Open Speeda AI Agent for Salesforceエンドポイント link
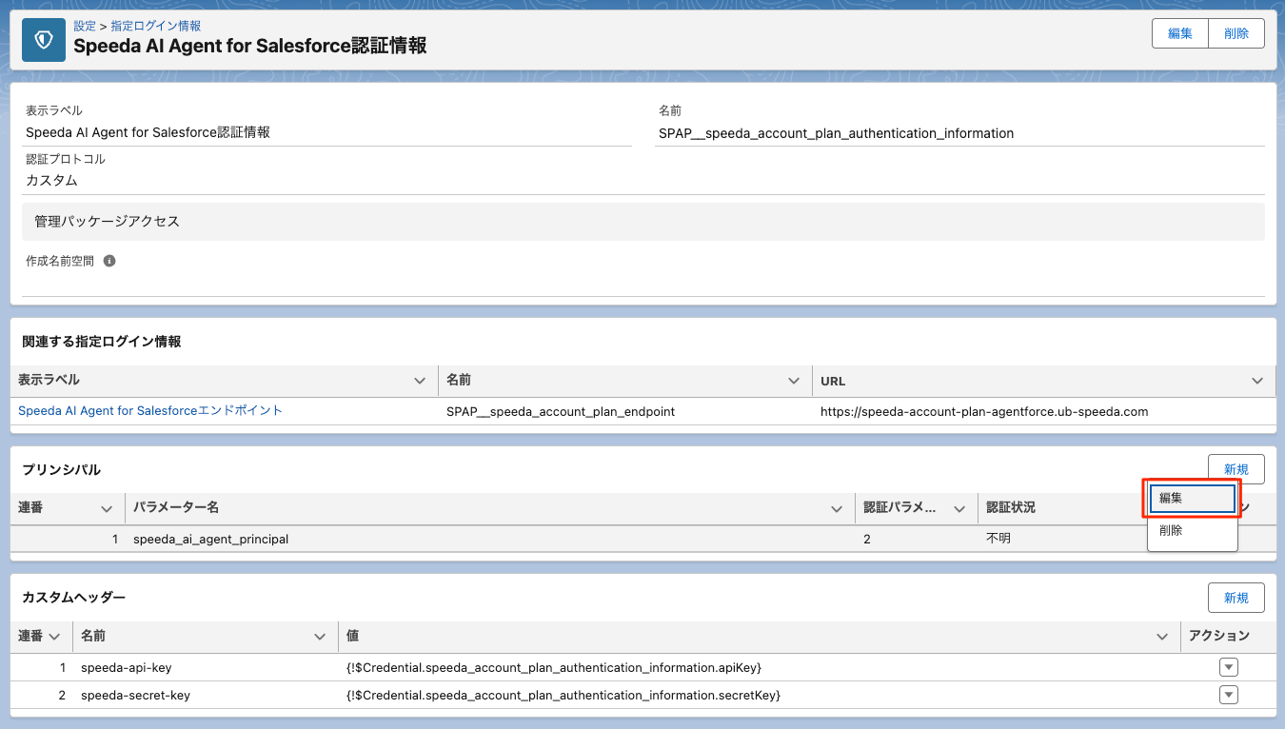The height and width of the screenshot is (729, 1285). (x=150, y=411)
